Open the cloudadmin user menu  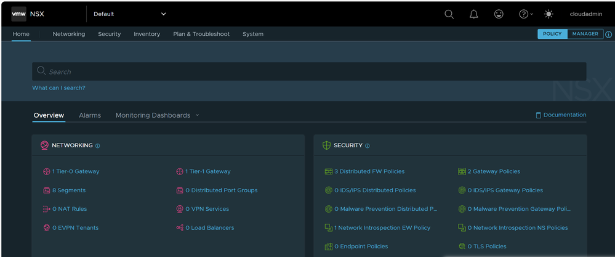[x=585, y=14]
